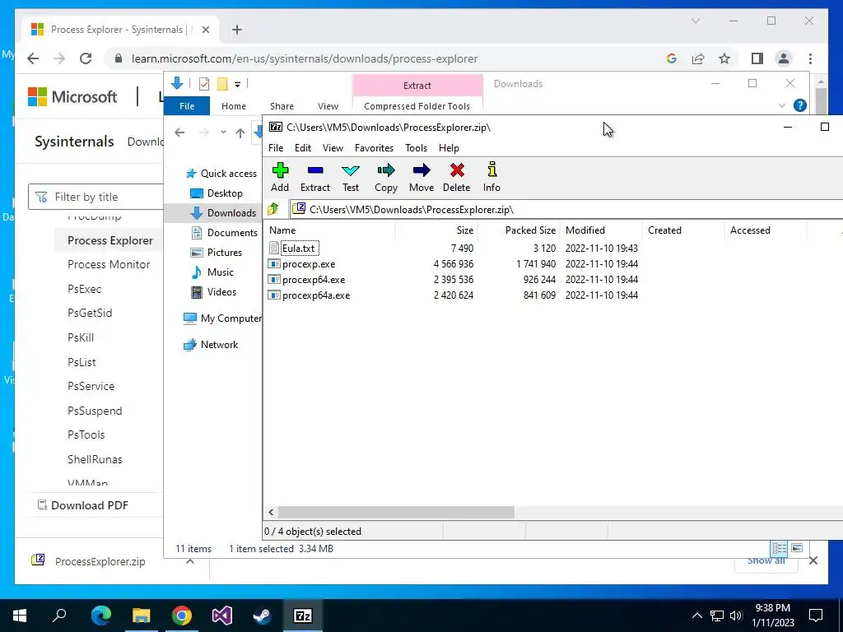Open Chrome three-dot menu
The height and width of the screenshot is (632, 843).
tap(810, 58)
